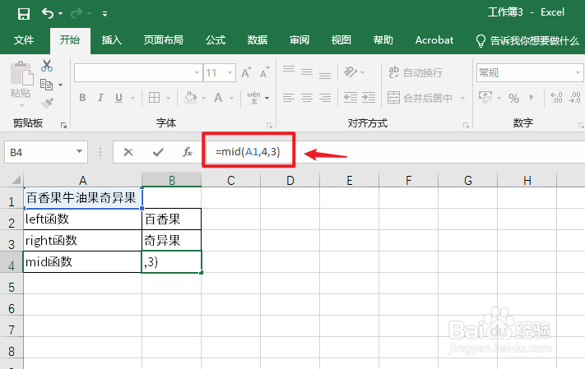The height and width of the screenshot is (369, 585).
Task: Click the Center alignment icon
Action: (x=307, y=98)
